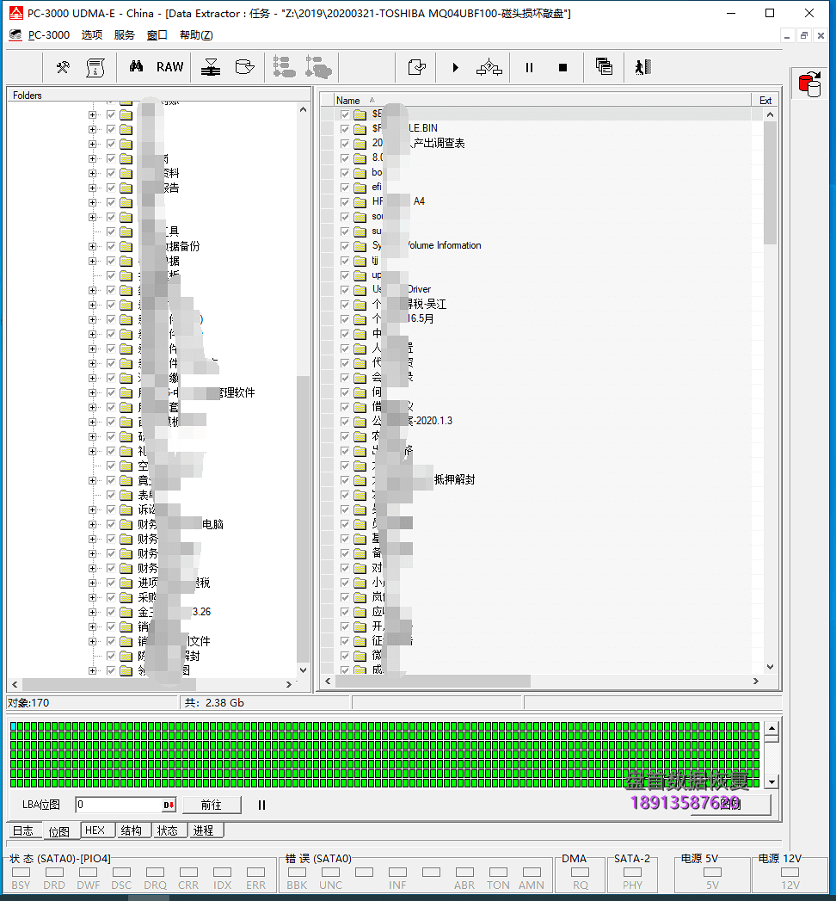Screen dimensions: 836x901
Task: Toggle checkbox for Driver folder
Action: click(345, 290)
